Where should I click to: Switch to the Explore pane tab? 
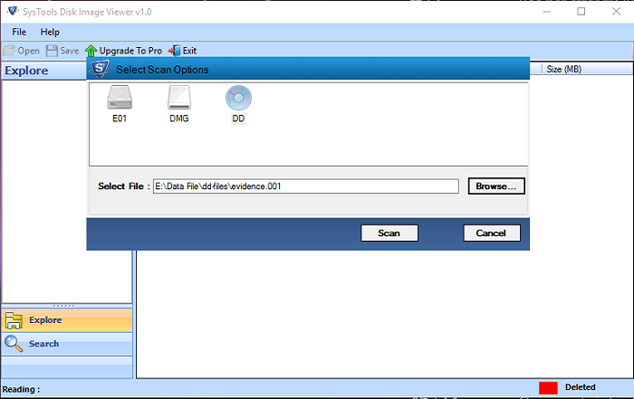pyautogui.click(x=67, y=320)
